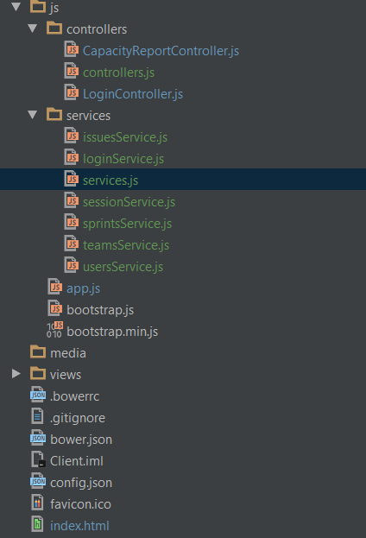Viewport: 366px width, 538px height.
Task: Select issuesService.js file
Action: (125, 137)
